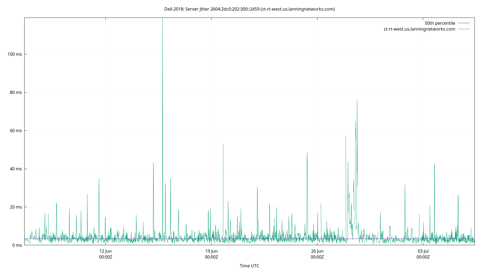Select the 26 Jun tick label
Viewport: 499px width, 270px height.
[317, 251]
